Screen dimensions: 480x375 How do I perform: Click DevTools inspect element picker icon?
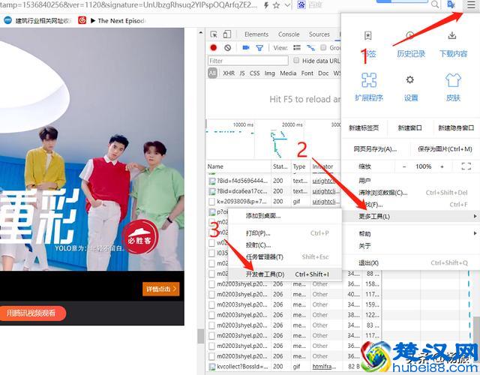coord(214,34)
